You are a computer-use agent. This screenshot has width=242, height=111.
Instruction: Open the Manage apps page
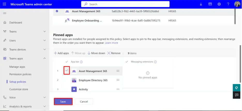click(17, 67)
